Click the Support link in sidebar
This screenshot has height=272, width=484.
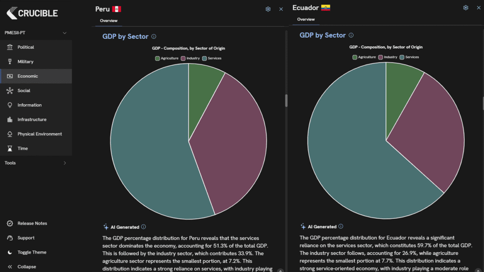[26, 238]
